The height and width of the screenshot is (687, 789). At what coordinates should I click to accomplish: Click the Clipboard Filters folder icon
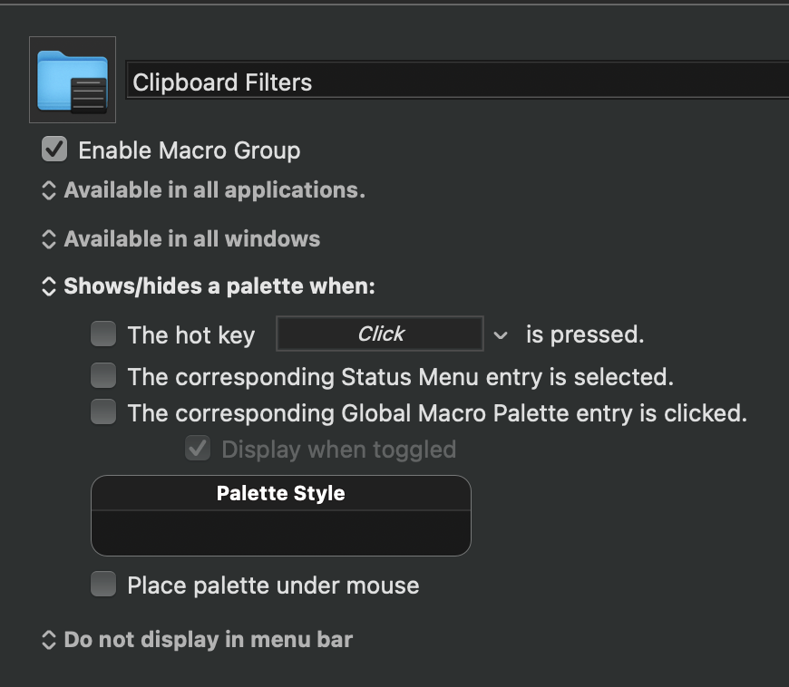tap(73, 80)
